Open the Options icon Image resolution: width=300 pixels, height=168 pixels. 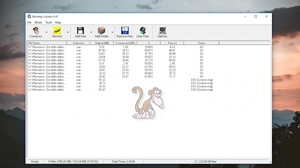[x=162, y=30]
